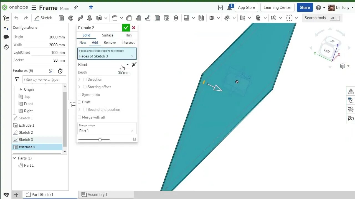
Task: Select the Hole tool icon
Action: [167, 18]
